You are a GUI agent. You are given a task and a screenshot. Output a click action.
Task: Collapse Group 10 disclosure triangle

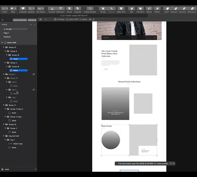click(x=4, y=124)
